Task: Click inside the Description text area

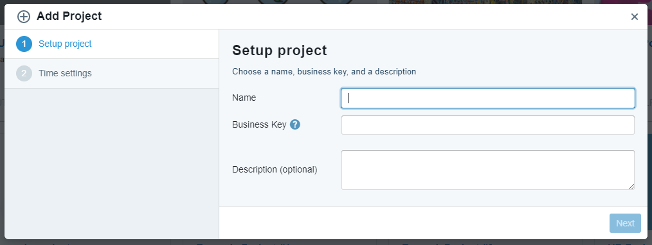Action: tap(488, 170)
